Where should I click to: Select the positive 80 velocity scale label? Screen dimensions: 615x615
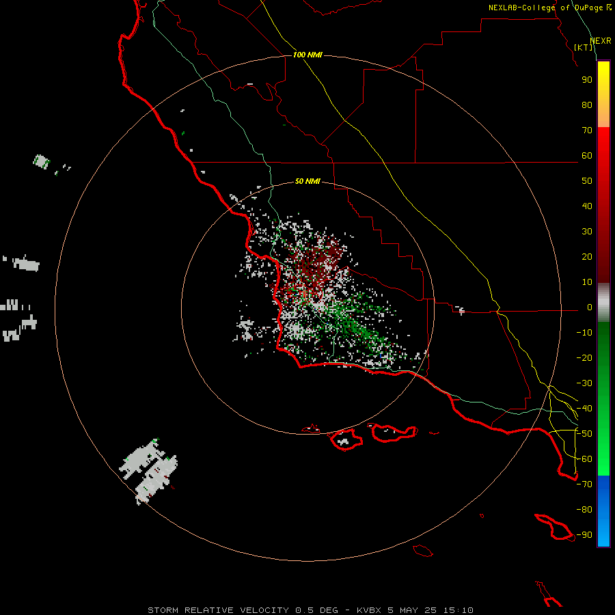click(x=587, y=105)
